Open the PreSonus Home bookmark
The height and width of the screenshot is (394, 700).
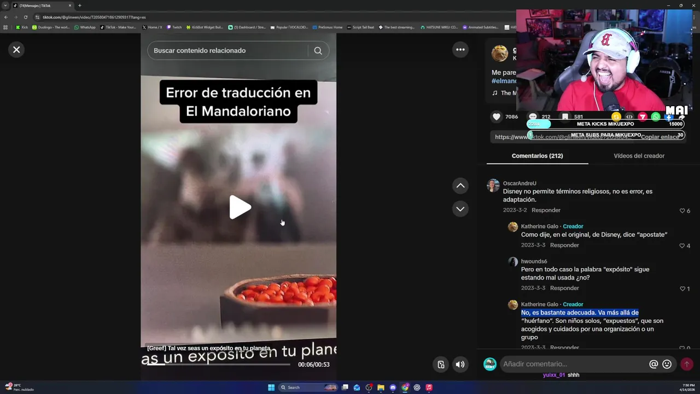327,27
